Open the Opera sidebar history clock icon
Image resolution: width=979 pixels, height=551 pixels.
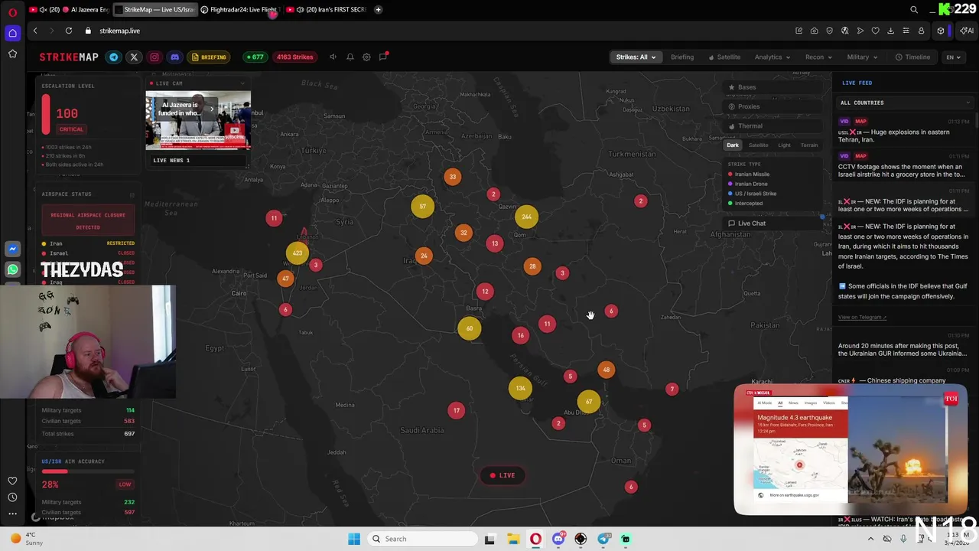[12, 497]
